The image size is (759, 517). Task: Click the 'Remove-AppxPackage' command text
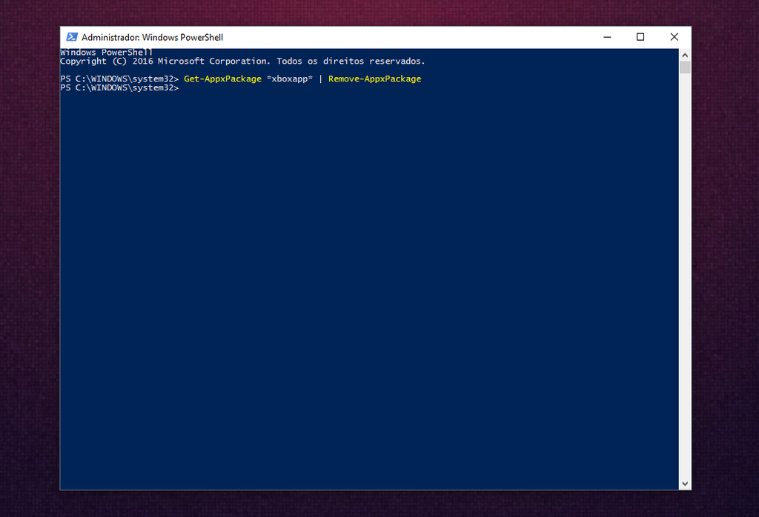(374, 79)
